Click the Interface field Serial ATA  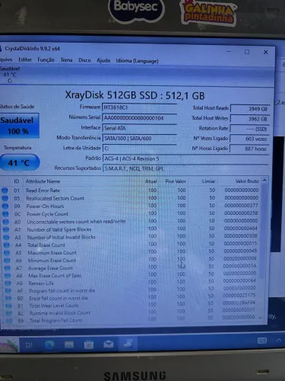pyautogui.click(x=139, y=128)
